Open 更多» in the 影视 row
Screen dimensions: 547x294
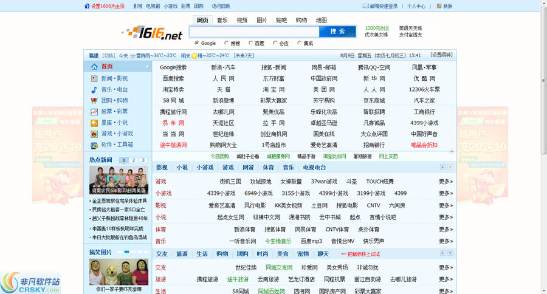[x=446, y=205]
